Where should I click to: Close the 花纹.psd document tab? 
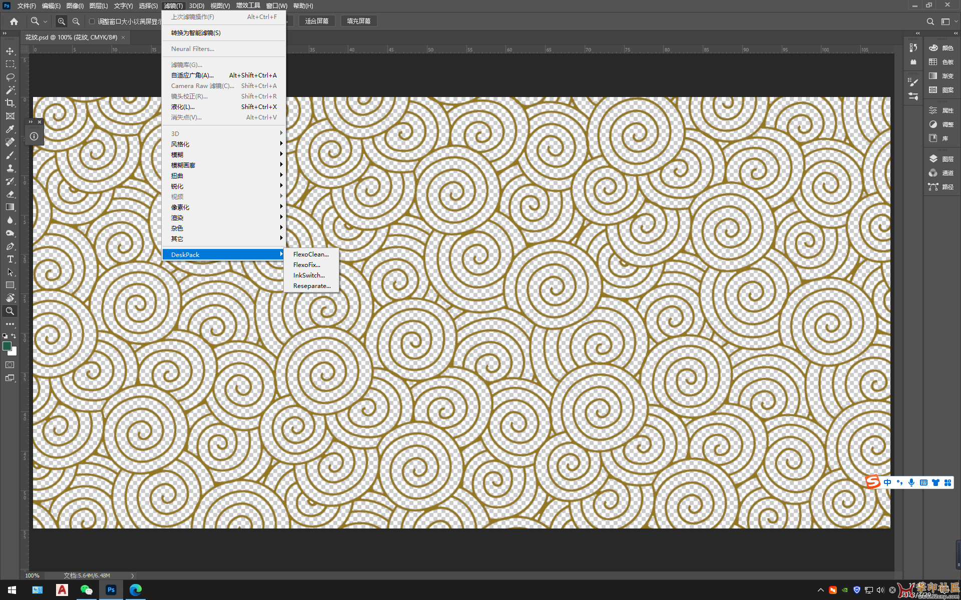(123, 37)
